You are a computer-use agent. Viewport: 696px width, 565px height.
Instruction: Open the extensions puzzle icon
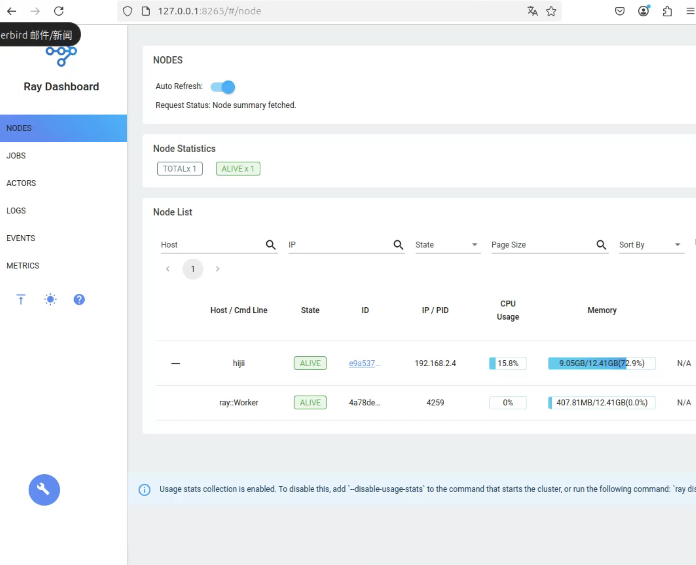(x=667, y=11)
